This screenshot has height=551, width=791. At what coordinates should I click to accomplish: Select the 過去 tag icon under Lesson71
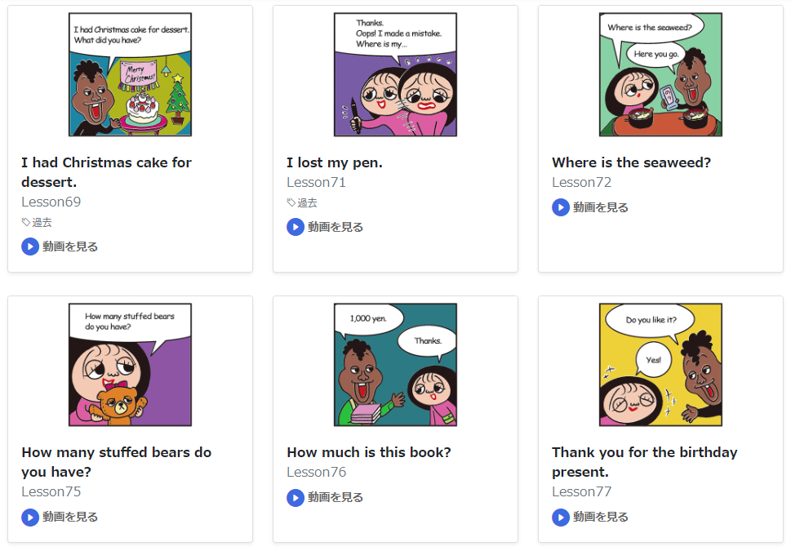tap(291, 202)
